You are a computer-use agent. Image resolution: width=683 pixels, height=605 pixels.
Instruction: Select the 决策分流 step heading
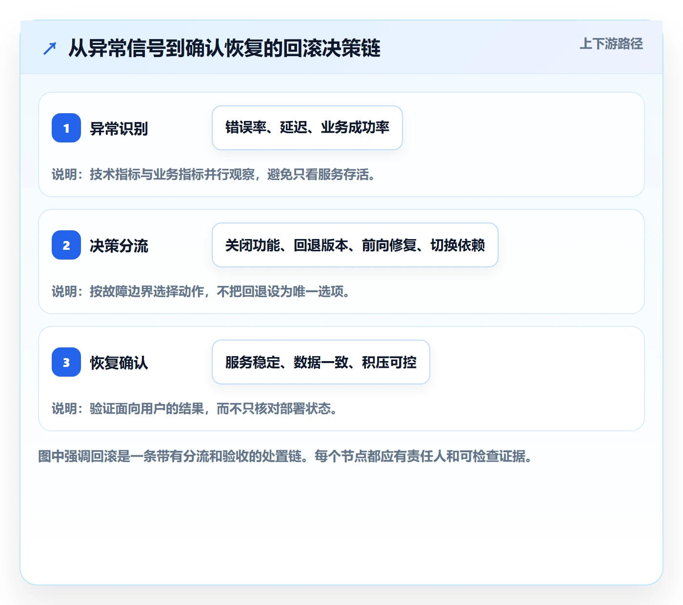(119, 245)
